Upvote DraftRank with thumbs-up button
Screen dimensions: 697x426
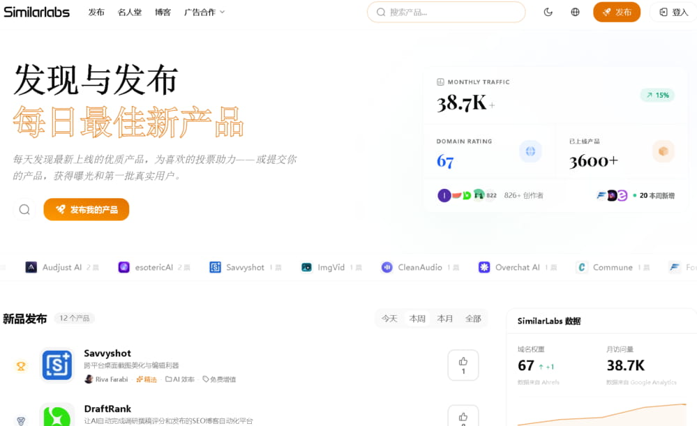click(463, 416)
